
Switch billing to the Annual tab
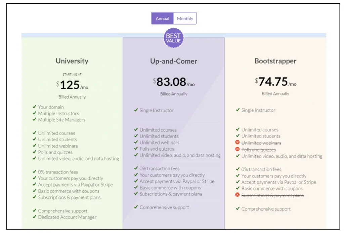[x=162, y=18]
